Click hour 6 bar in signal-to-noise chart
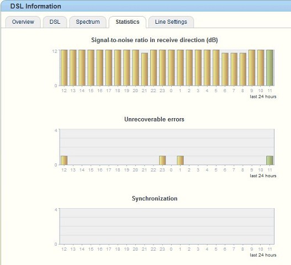Screen dimensions: 291x265 tap(225, 69)
